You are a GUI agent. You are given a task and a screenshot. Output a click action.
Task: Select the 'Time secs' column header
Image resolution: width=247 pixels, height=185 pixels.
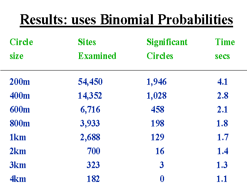225,49
